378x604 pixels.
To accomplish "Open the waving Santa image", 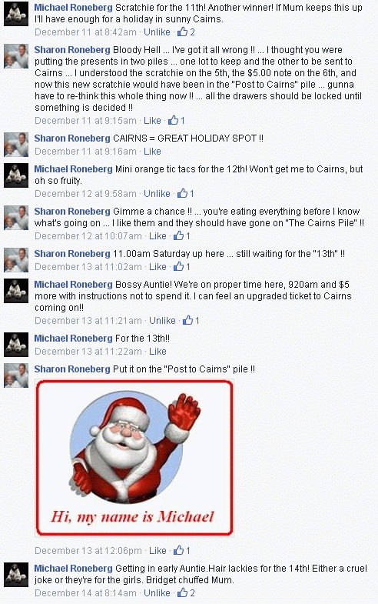I will click(x=134, y=458).
